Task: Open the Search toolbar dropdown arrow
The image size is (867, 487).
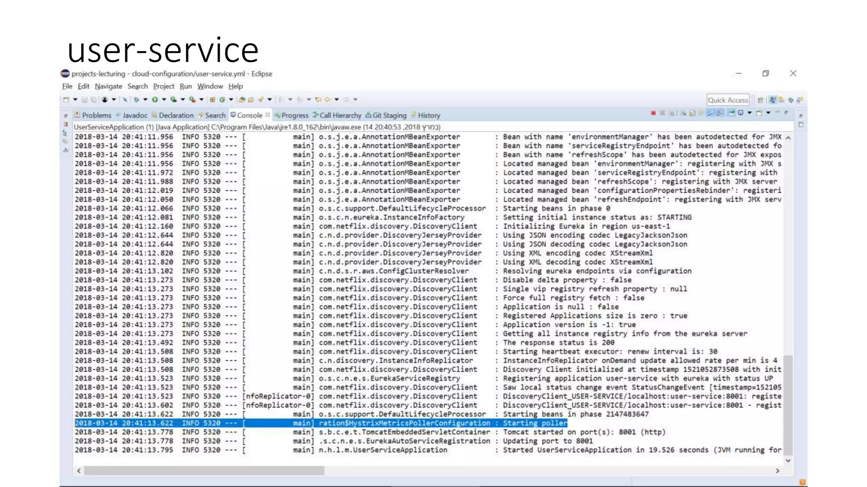Action: coord(270,99)
